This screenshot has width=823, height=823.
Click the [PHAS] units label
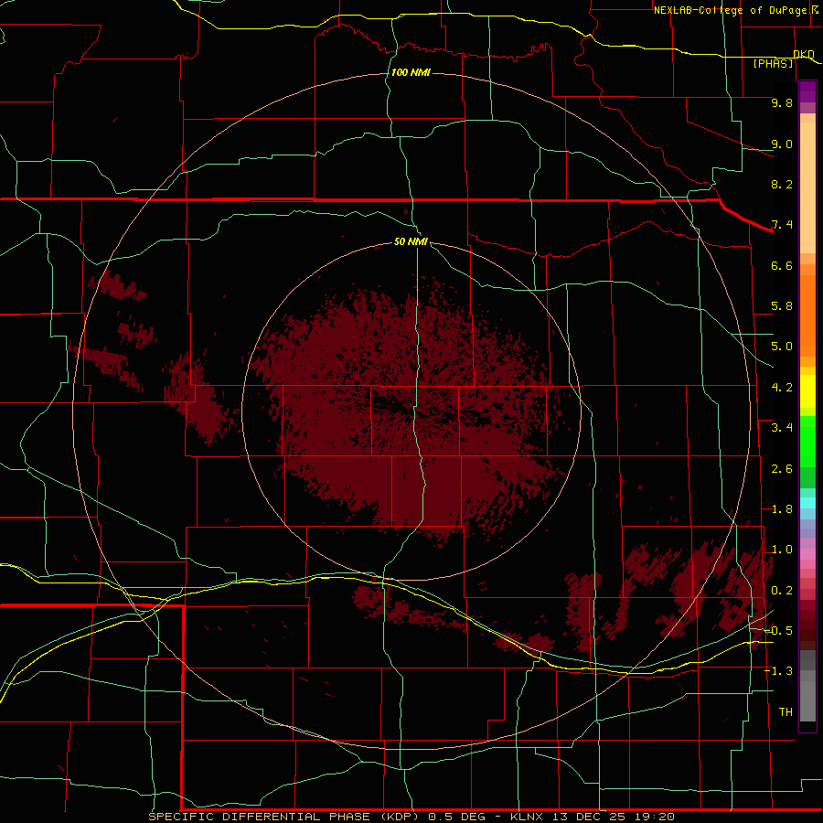click(773, 63)
